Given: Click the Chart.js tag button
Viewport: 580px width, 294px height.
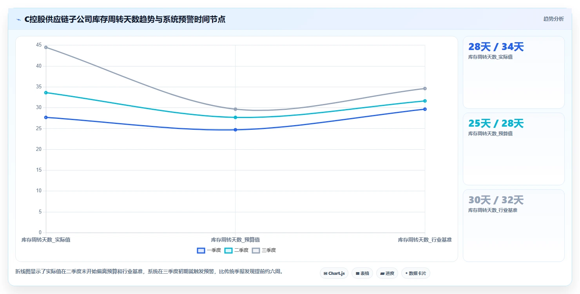Looking at the screenshot, I should tap(334, 273).
